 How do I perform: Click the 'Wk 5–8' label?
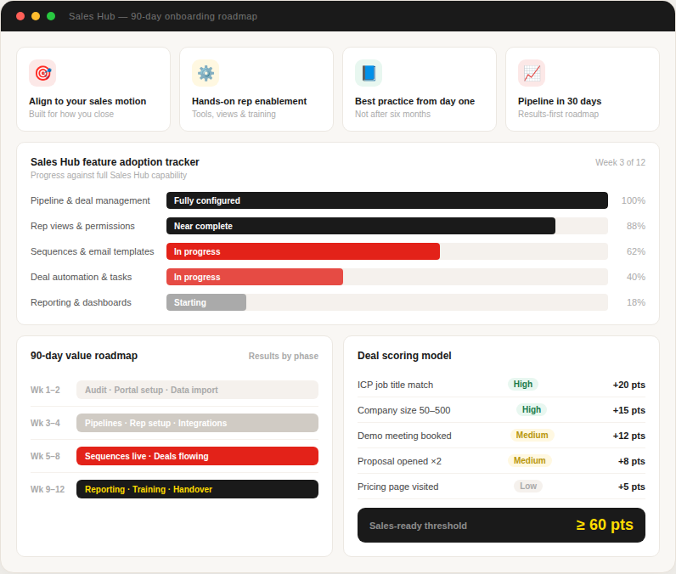click(45, 456)
